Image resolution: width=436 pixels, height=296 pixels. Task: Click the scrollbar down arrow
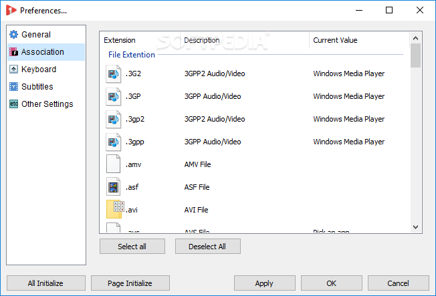click(415, 227)
